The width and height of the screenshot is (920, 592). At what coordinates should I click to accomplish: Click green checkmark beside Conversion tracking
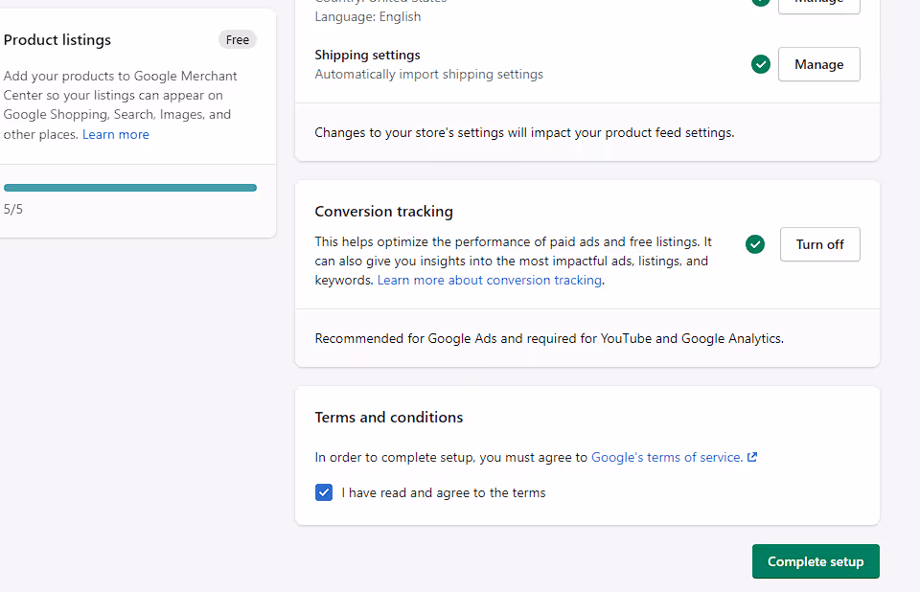755,244
